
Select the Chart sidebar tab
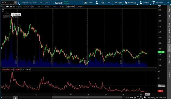[169, 48]
